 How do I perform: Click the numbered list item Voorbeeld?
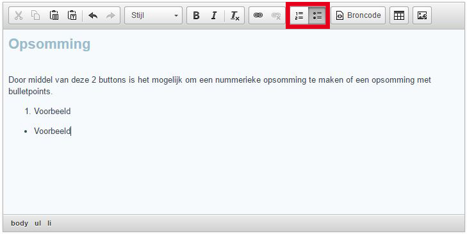[53, 111]
